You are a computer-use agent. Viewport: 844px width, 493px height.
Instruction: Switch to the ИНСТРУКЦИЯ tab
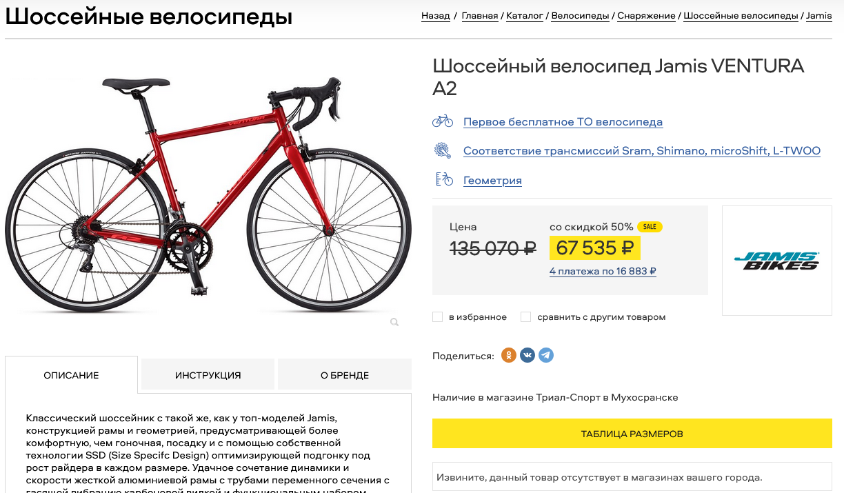click(x=208, y=375)
